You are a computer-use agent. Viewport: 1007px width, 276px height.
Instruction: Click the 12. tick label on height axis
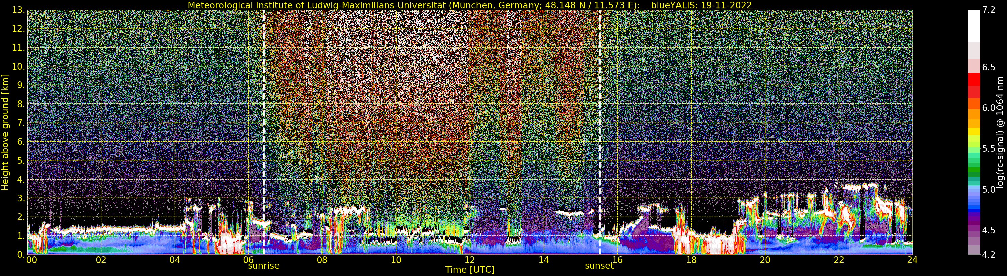(19, 29)
